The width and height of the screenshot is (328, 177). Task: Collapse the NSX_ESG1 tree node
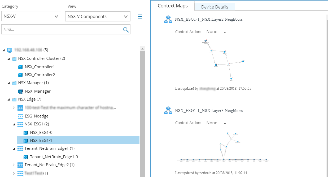pos(14,124)
